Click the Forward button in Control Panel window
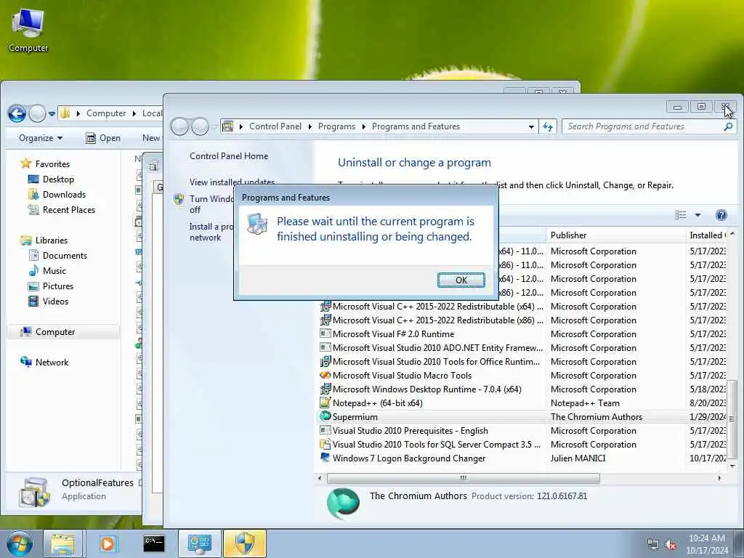This screenshot has width=744, height=558. coord(200,126)
